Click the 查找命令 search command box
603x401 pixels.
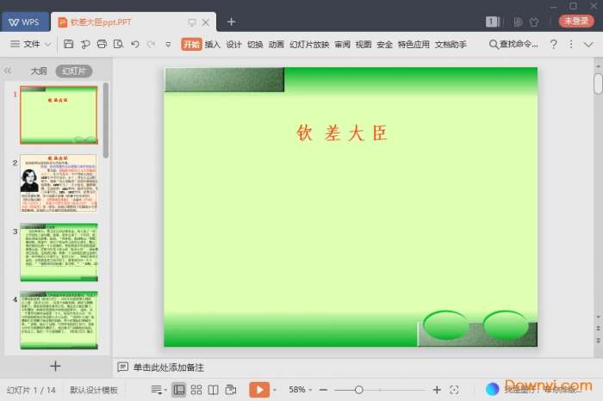[x=513, y=44]
